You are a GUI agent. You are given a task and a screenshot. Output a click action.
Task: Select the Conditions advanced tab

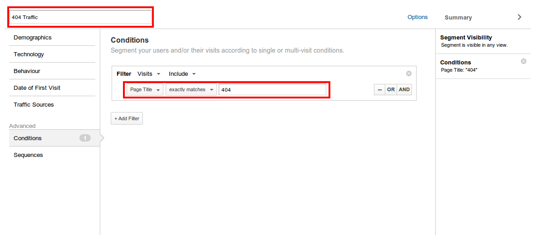(x=28, y=138)
